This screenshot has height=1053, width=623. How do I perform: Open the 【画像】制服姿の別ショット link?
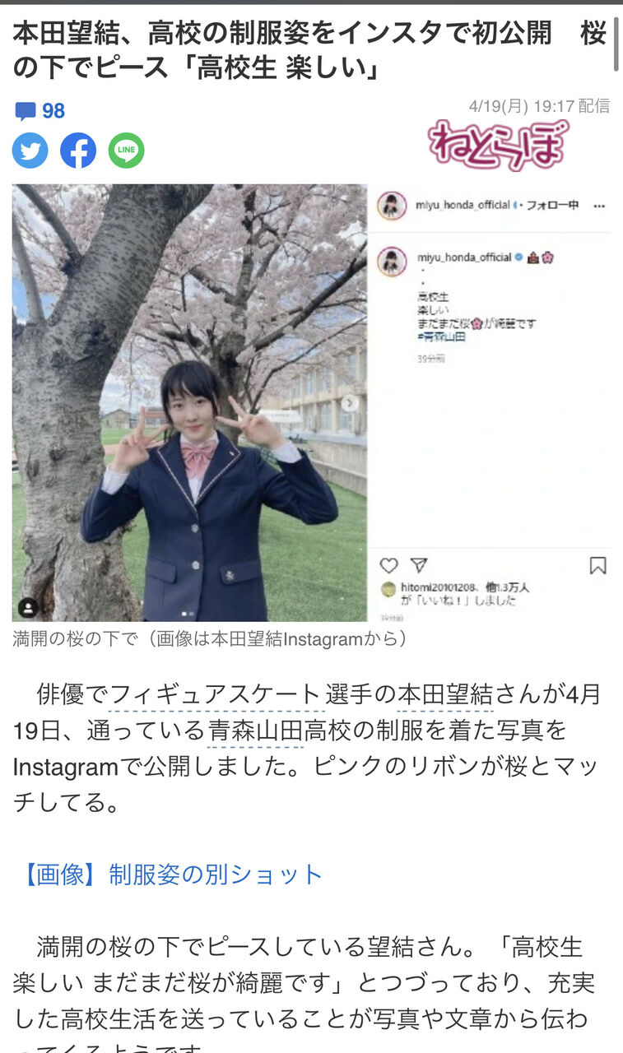(168, 874)
